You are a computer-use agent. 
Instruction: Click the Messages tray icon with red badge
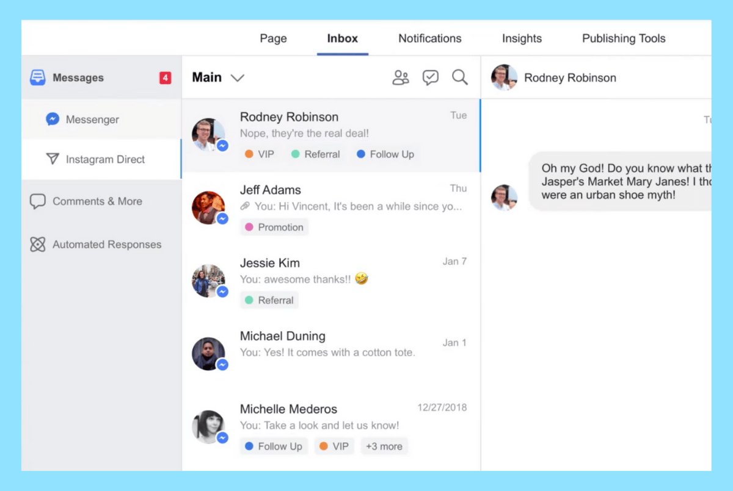click(x=37, y=77)
